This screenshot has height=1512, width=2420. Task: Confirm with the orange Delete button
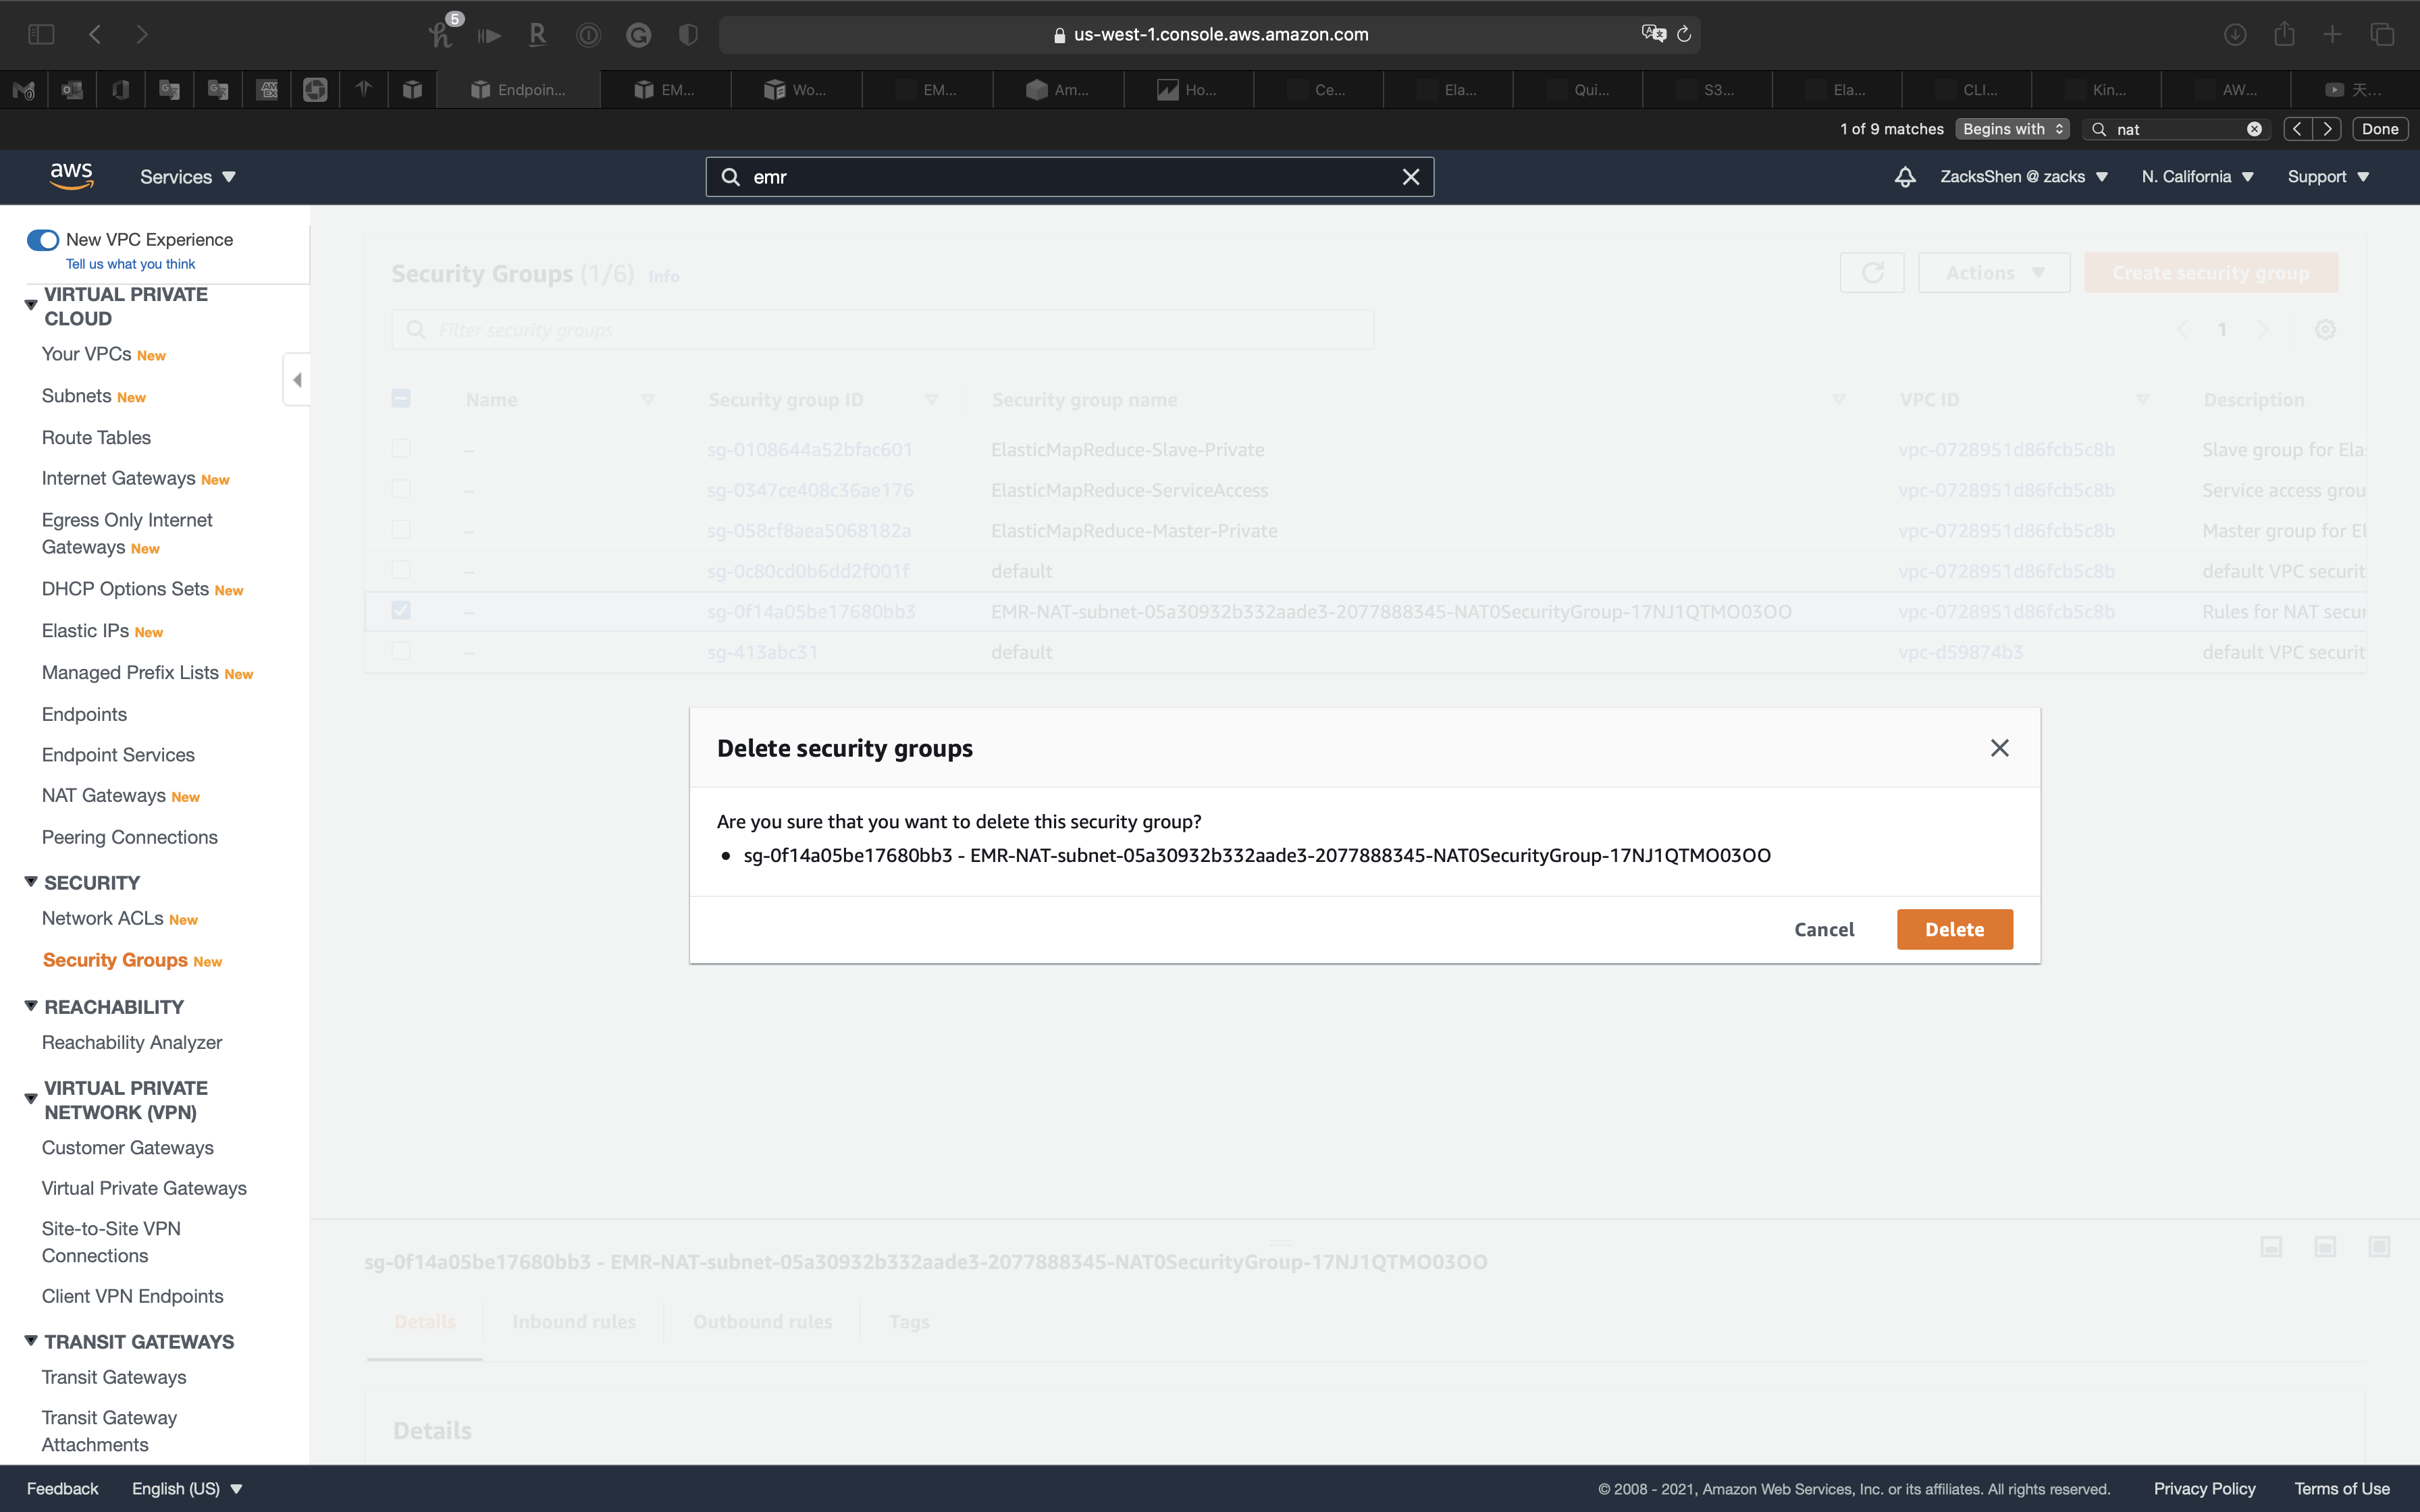click(x=1954, y=929)
